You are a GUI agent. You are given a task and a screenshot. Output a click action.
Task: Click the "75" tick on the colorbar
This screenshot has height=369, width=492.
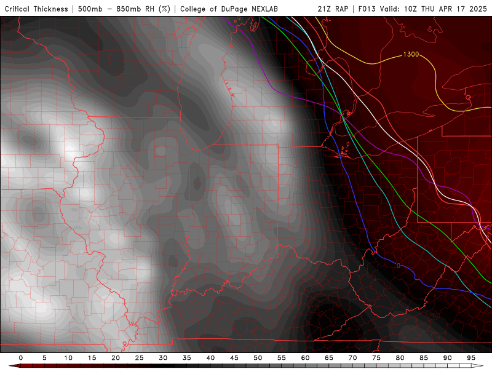point(376,358)
